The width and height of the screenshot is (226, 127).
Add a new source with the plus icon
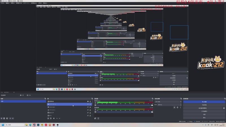coord(48,118)
